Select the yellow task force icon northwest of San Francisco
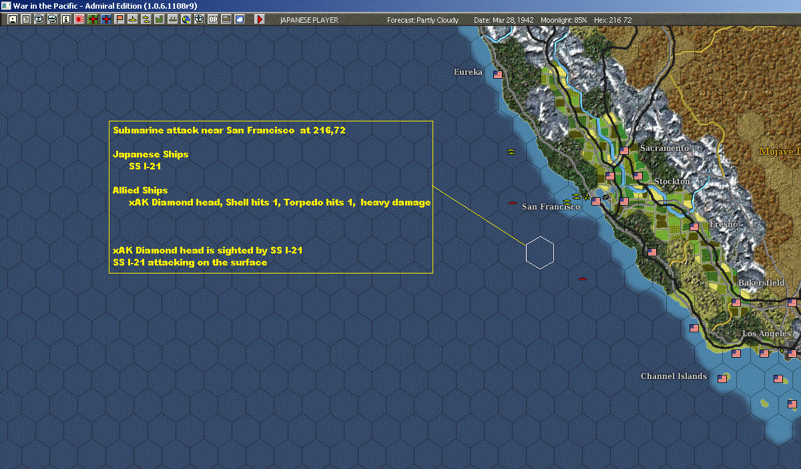Image resolution: width=801 pixels, height=469 pixels. 511,153
